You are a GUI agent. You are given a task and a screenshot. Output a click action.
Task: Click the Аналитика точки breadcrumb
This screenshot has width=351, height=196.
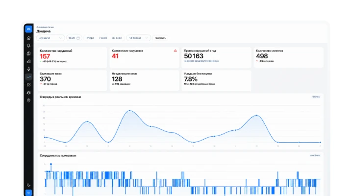pyautogui.click(x=45, y=27)
